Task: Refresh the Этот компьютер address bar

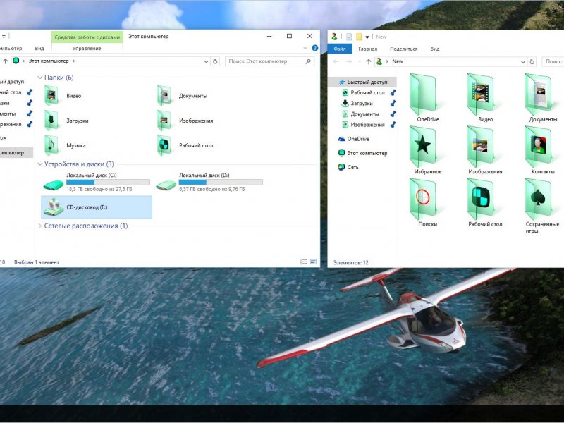Action: click(215, 61)
